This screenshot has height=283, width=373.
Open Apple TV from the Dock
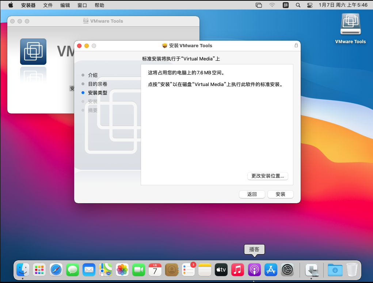click(221, 270)
